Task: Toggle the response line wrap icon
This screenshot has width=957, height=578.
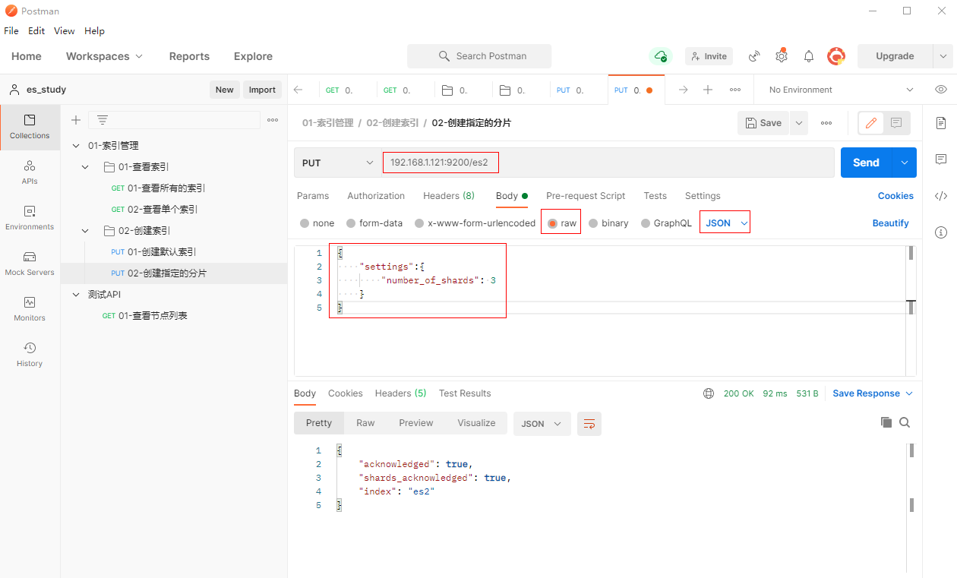Action: tap(589, 424)
